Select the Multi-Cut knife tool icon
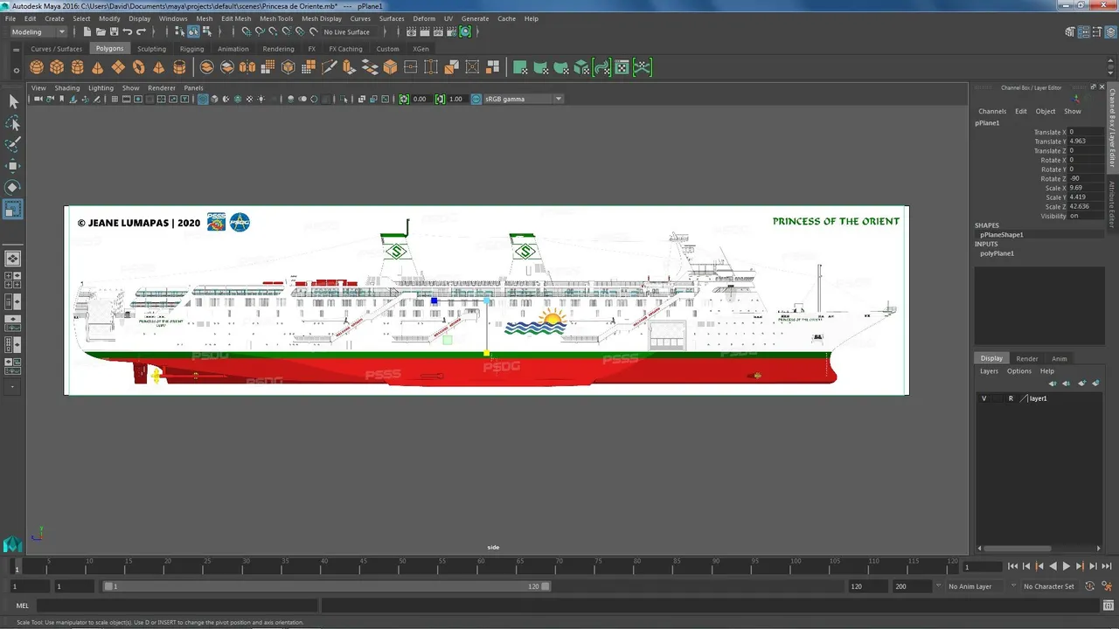 [330, 67]
